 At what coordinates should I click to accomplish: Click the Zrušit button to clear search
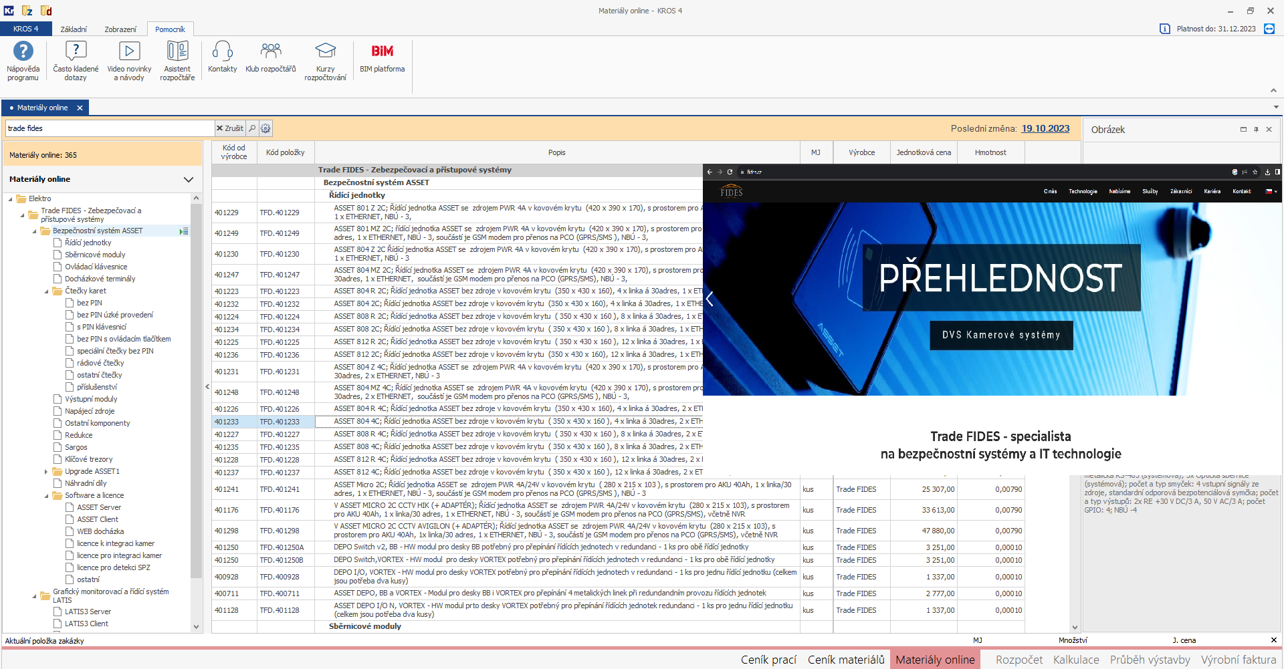[x=230, y=128]
